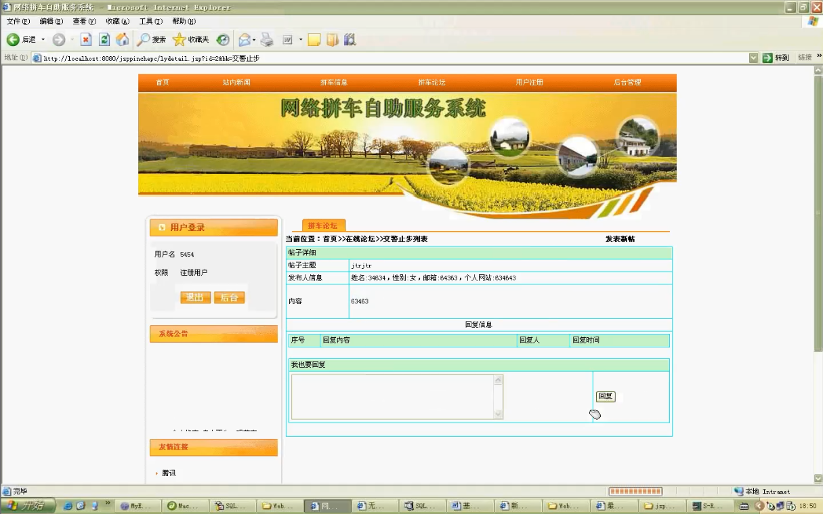Click the page scrollbar down arrow
Viewport: 823px width, 514px height.
pos(818,479)
